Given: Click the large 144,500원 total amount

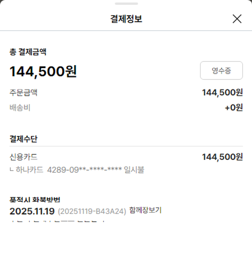Looking at the screenshot, I should coord(43,71).
